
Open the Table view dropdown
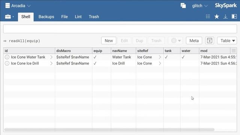point(227,40)
